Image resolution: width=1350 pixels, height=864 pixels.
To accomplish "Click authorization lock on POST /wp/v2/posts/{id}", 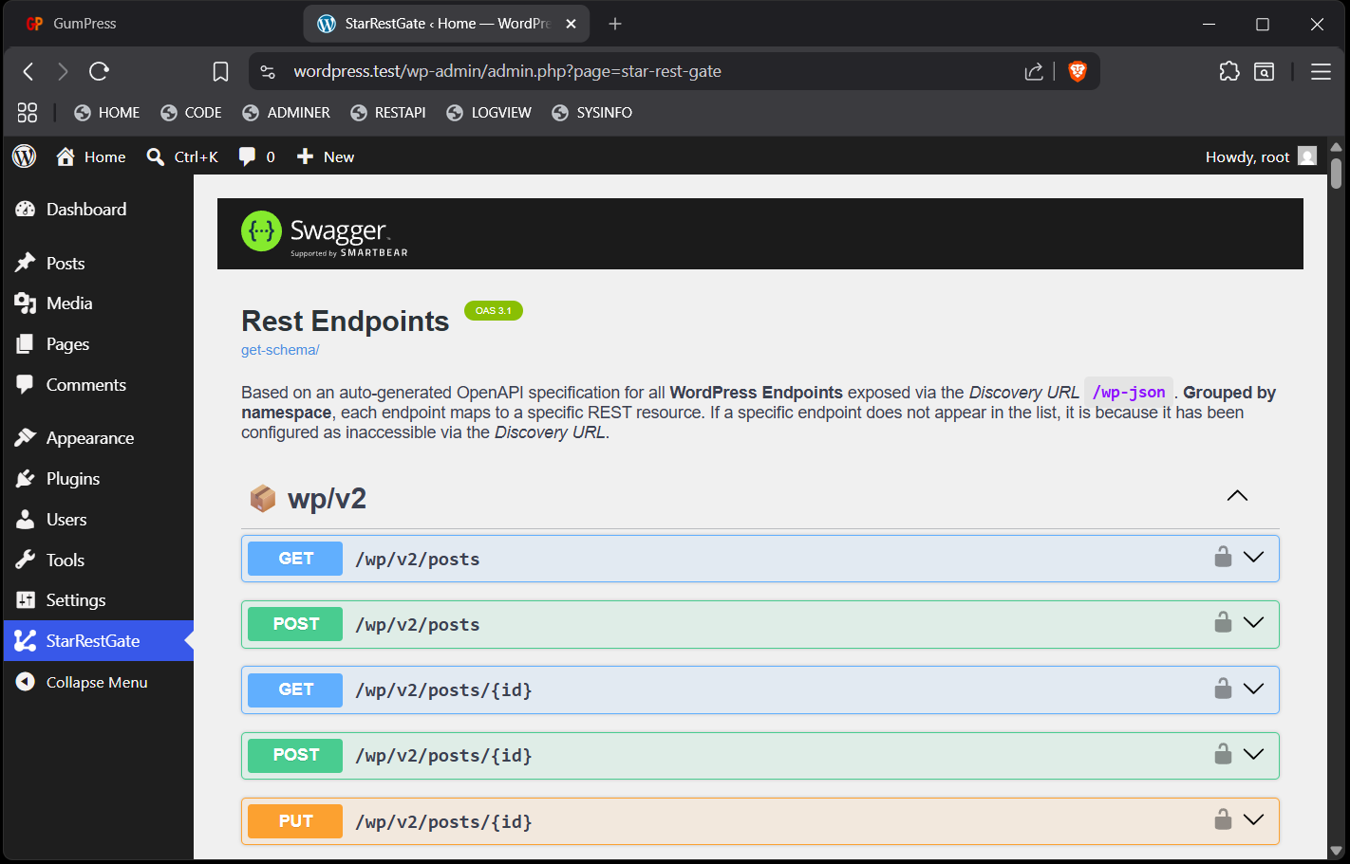I will coord(1223,753).
